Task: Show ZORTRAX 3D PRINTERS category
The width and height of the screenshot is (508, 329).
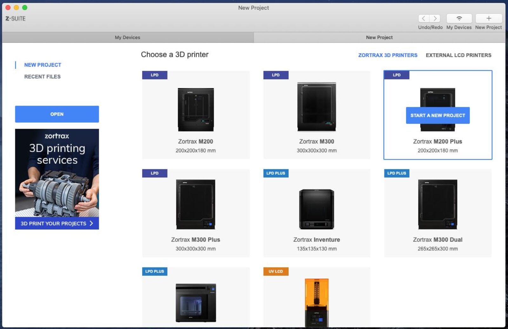Action: (x=388, y=55)
